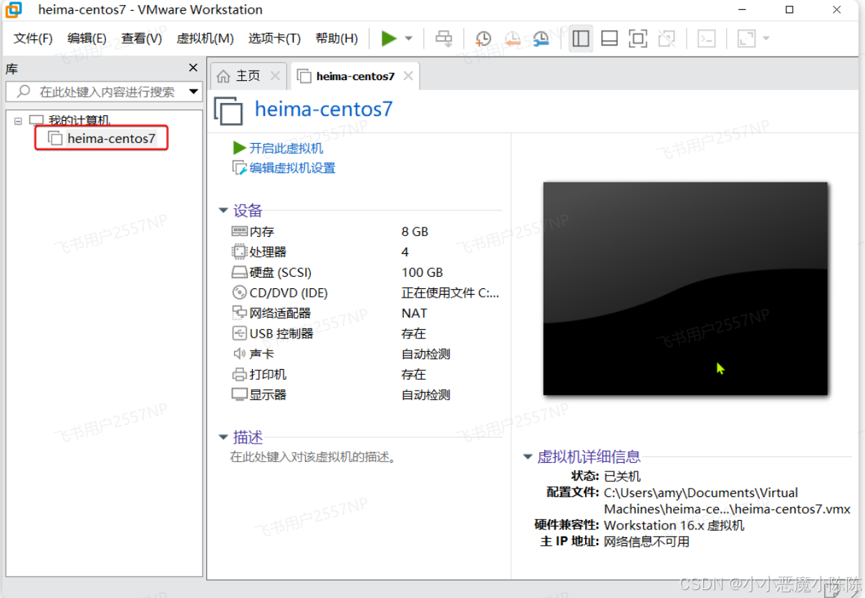Open the 帮助(H) menu

(x=337, y=39)
